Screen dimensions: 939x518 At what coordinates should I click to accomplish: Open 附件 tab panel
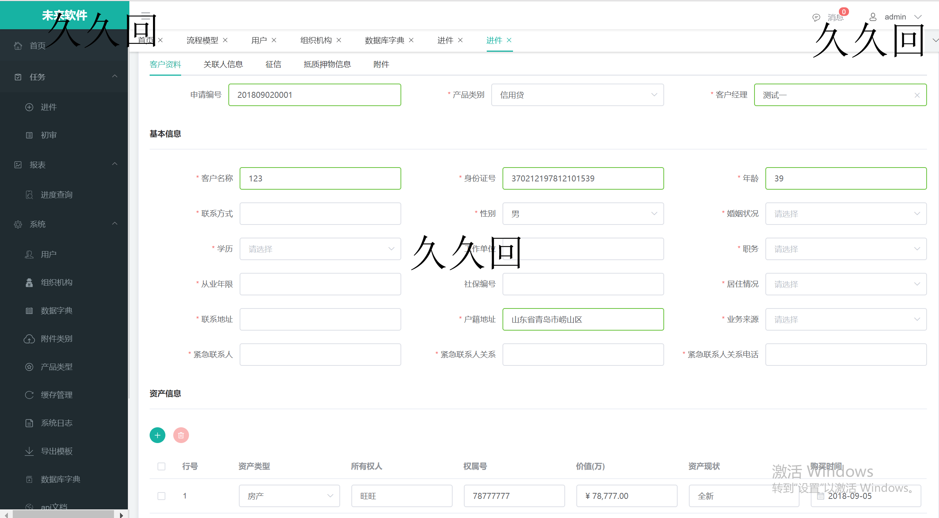380,64
